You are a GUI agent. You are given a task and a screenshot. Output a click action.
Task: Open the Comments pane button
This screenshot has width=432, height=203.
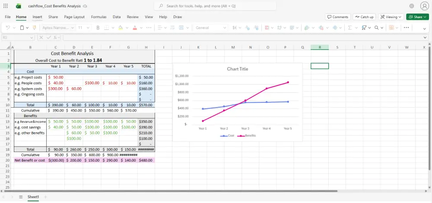click(x=338, y=17)
